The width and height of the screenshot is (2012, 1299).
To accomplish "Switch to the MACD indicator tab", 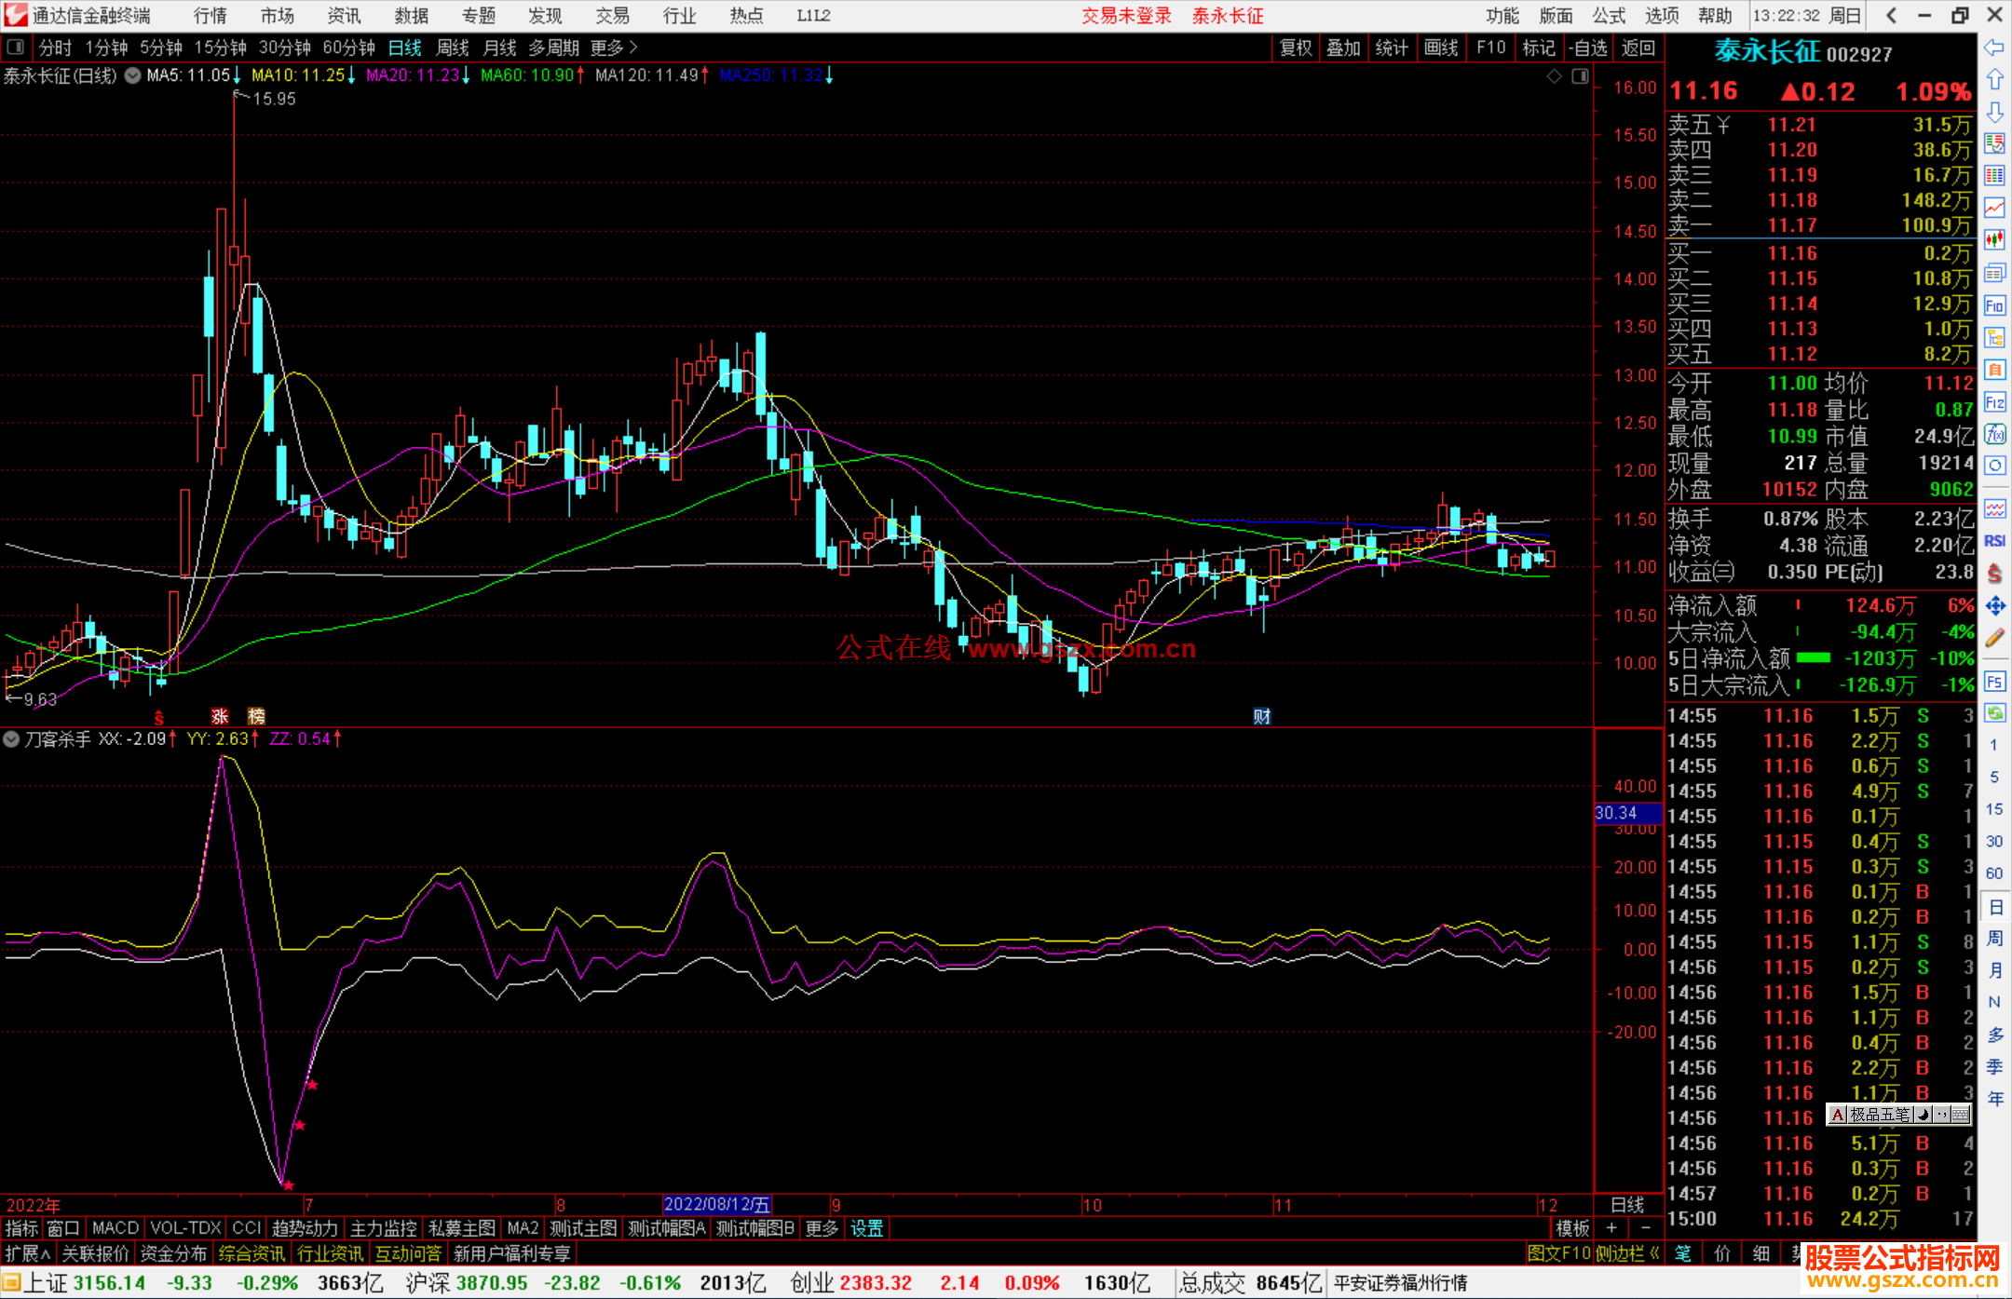I will [116, 1228].
